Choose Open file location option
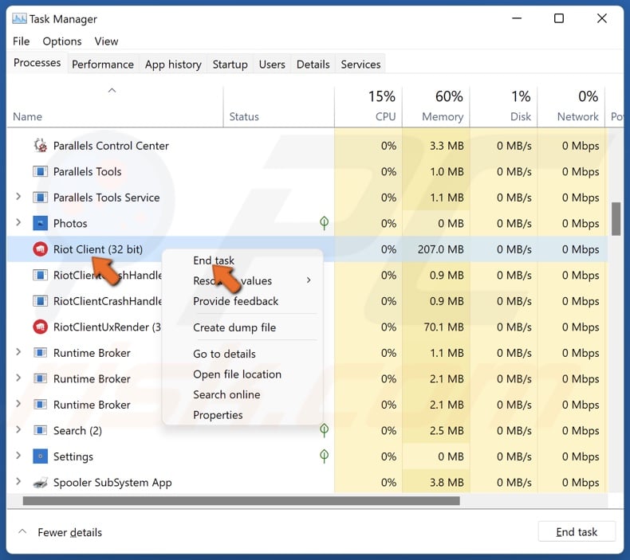This screenshot has width=630, height=560. (237, 374)
